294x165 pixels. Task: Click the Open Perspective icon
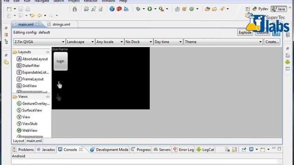(x=248, y=9)
